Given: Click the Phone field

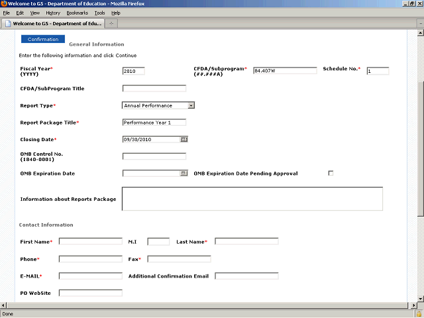Looking at the screenshot, I should coord(91,259).
